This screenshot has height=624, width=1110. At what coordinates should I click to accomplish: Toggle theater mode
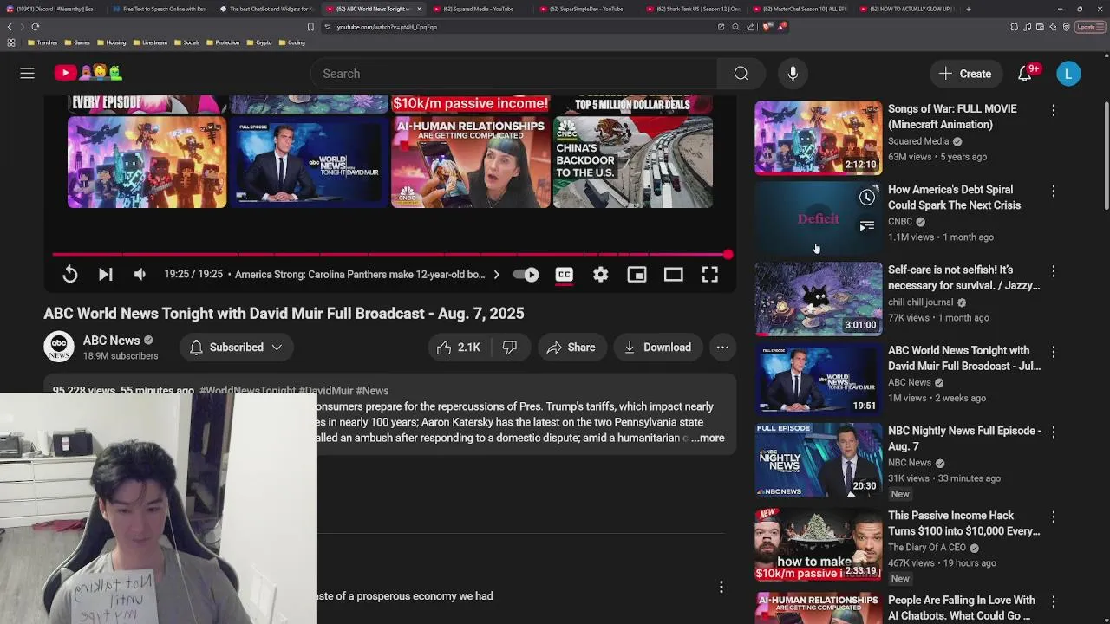(673, 275)
